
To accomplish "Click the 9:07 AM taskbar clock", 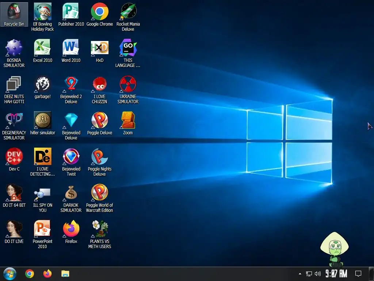I will [336, 274].
